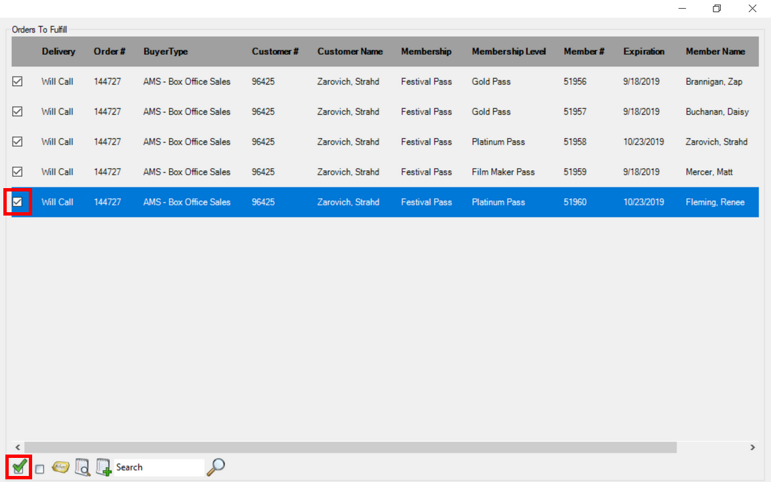This screenshot has height=482, width=771.
Task: Sort by the Customer # column header
Action: [275, 52]
